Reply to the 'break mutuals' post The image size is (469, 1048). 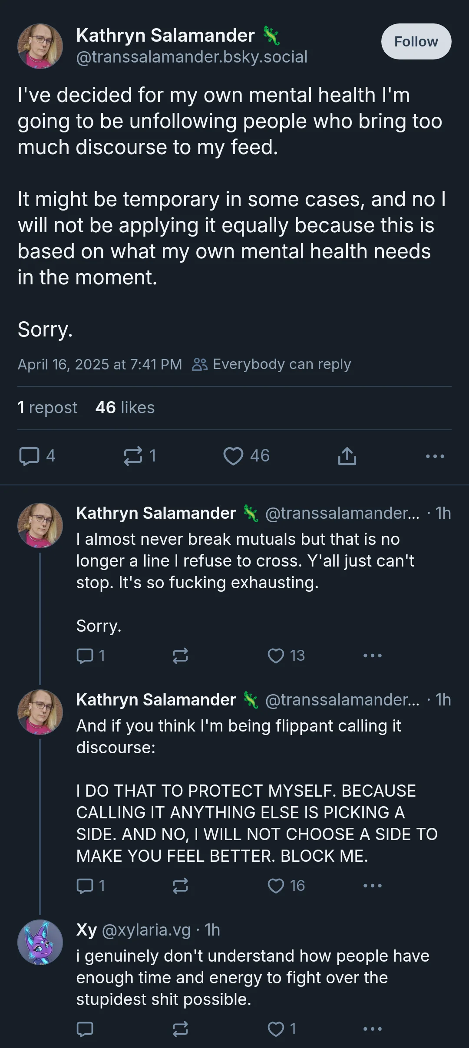point(90,656)
